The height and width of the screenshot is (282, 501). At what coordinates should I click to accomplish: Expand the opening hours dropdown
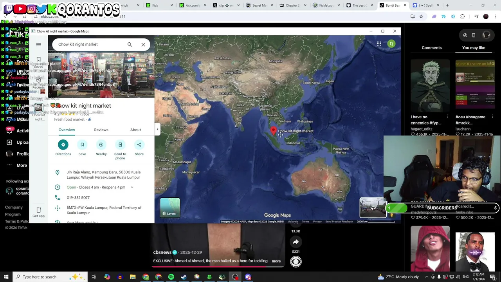[x=132, y=187]
